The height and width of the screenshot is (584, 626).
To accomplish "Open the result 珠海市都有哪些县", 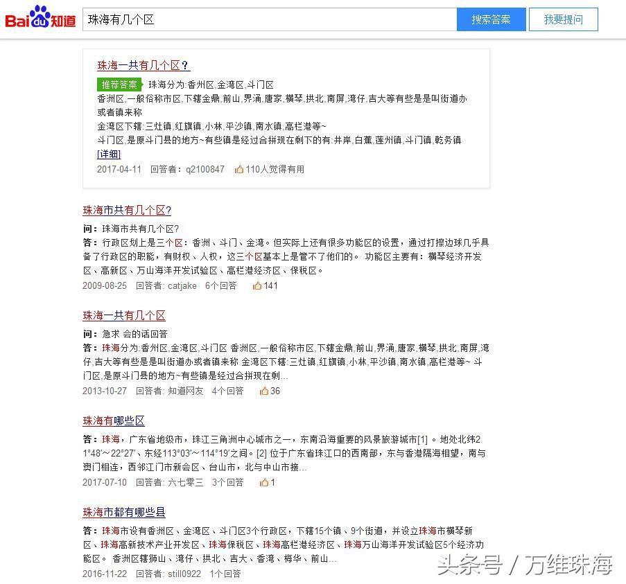I will [x=124, y=512].
